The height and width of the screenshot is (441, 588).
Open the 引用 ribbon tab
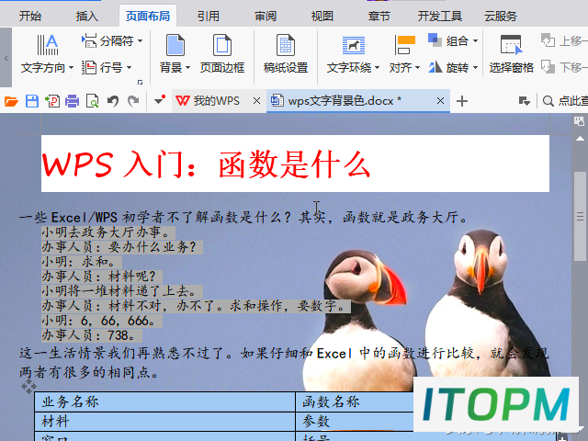[209, 17]
